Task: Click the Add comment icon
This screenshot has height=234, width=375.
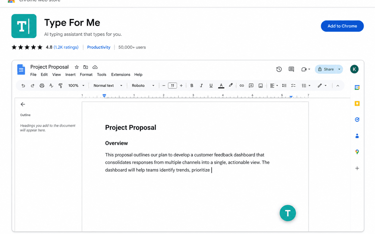Action: point(251,86)
